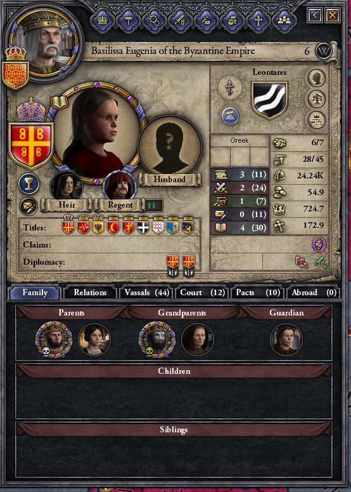
Task: Switch to the Vassals (44) tab
Action: pyautogui.click(x=146, y=293)
